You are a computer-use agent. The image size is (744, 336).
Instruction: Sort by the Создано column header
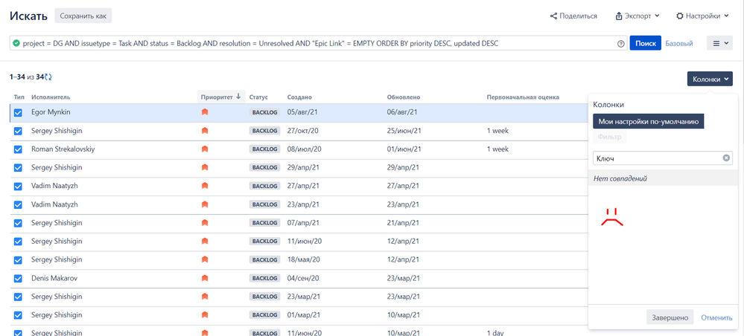299,97
